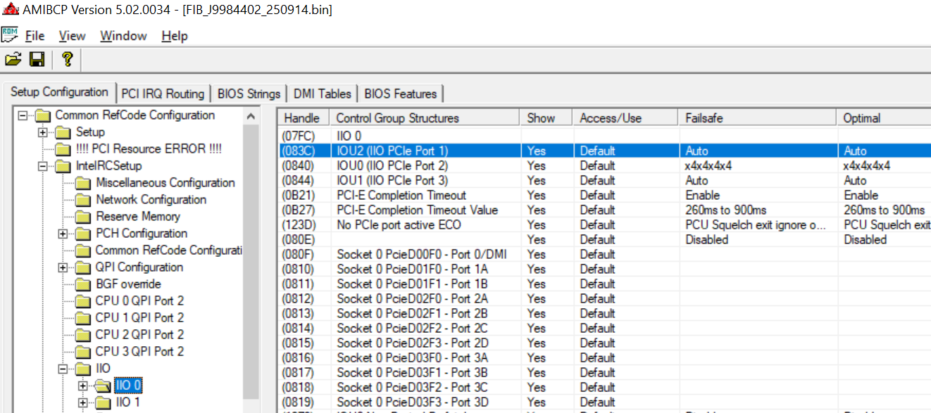This screenshot has width=931, height=413.
Task: Open the Window menu
Action: pos(123,36)
